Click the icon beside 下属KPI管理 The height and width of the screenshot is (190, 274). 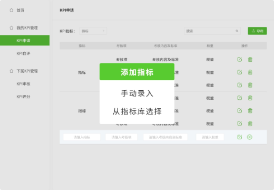pyautogui.click(x=12, y=71)
